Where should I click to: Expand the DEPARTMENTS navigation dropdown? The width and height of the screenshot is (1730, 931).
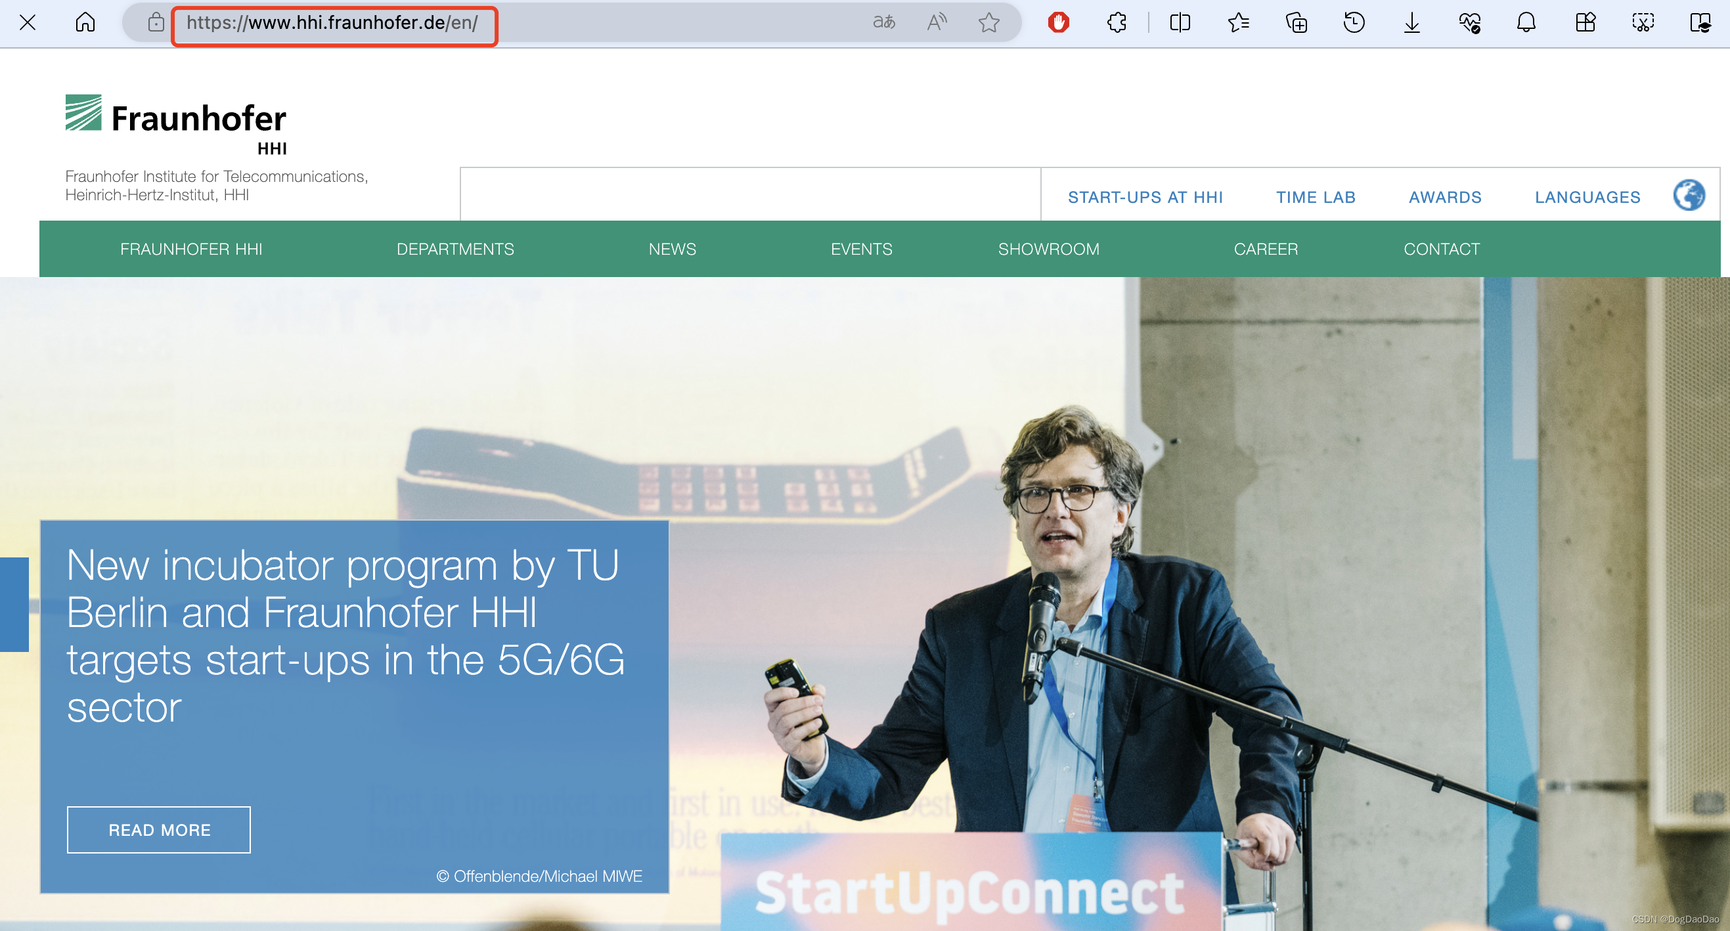point(454,249)
